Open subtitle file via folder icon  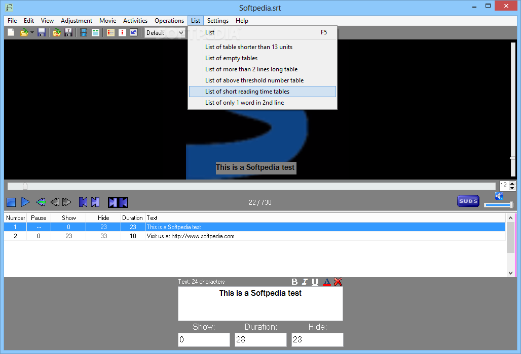pyautogui.click(x=24, y=32)
